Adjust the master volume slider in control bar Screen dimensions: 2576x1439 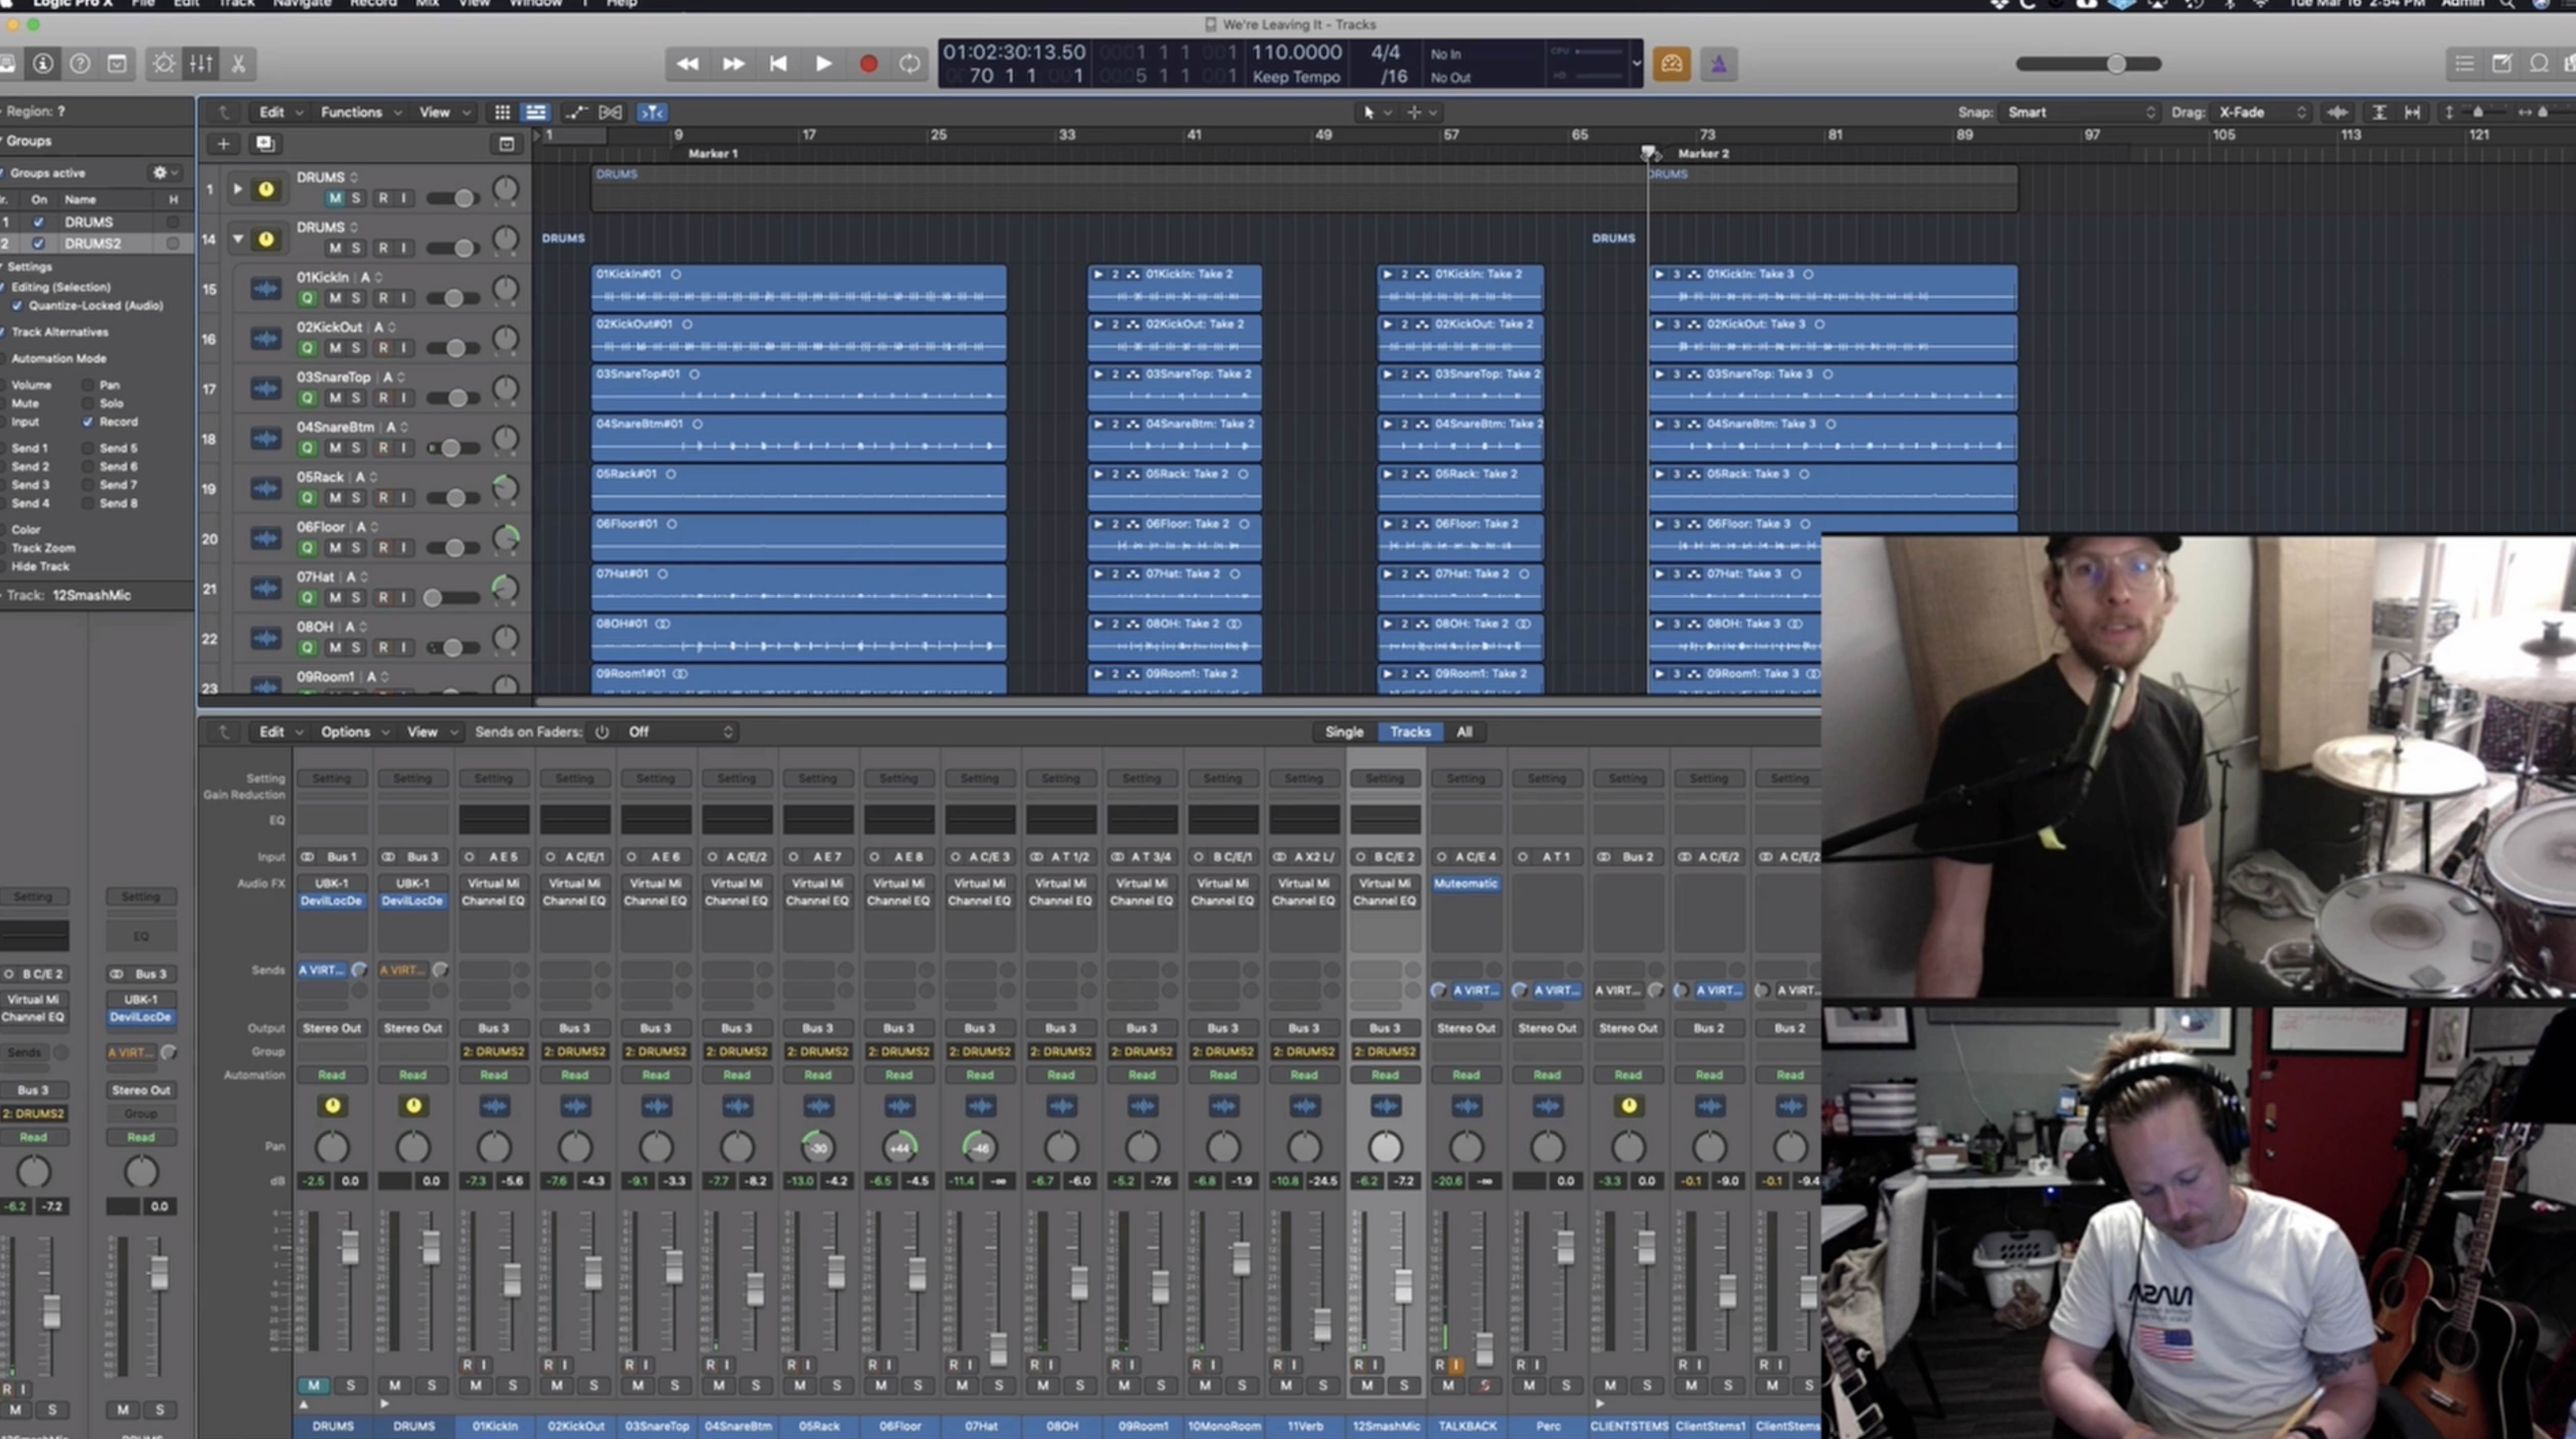(2088, 64)
